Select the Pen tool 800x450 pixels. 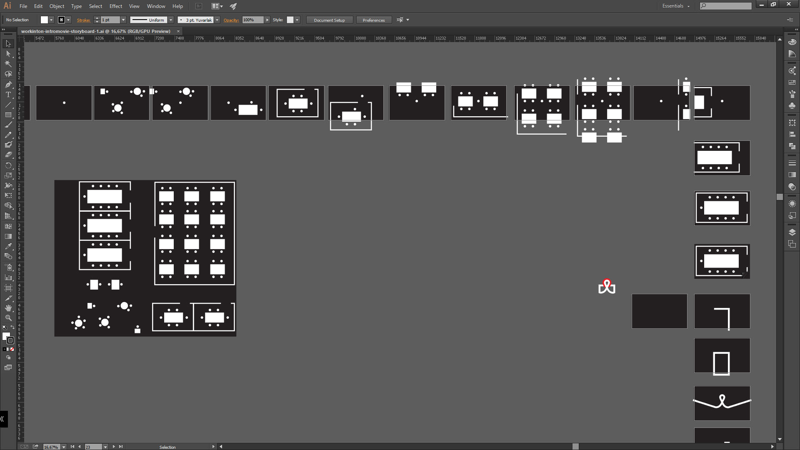click(8, 85)
